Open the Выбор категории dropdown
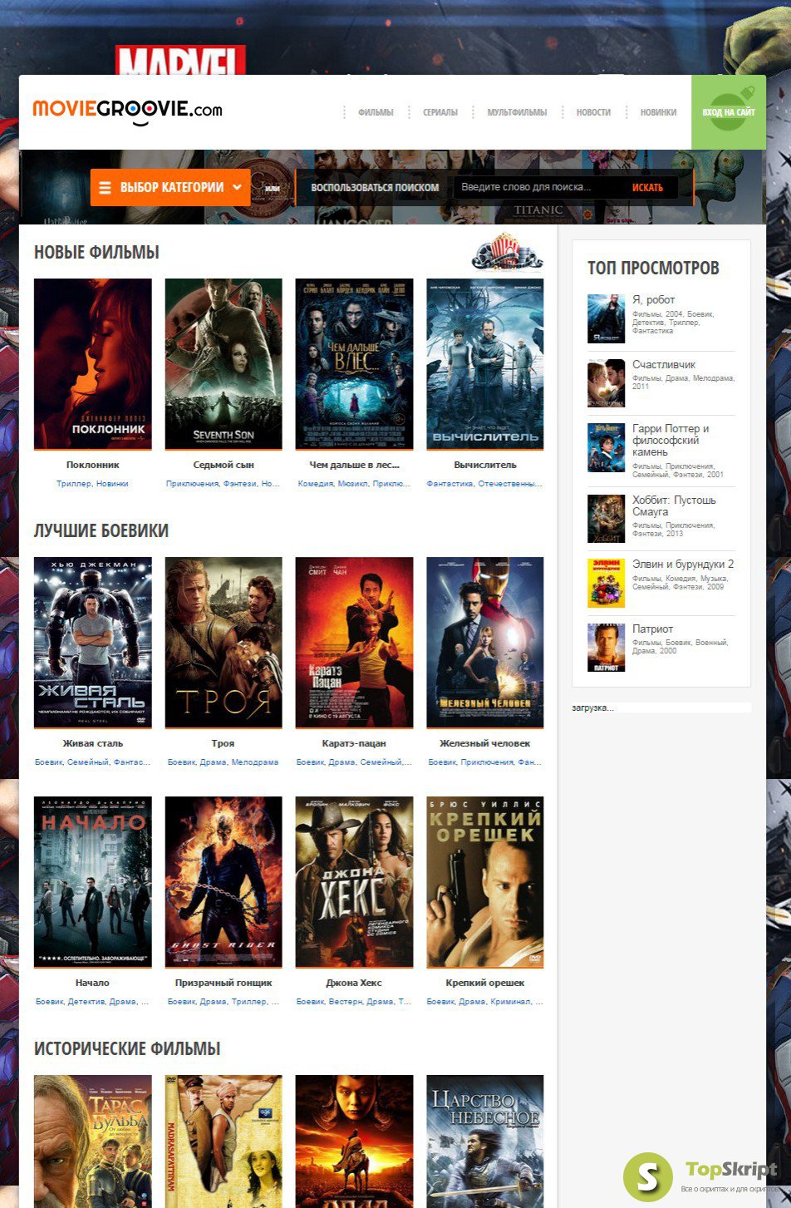Viewport: 791px width, 1208px height. click(170, 187)
